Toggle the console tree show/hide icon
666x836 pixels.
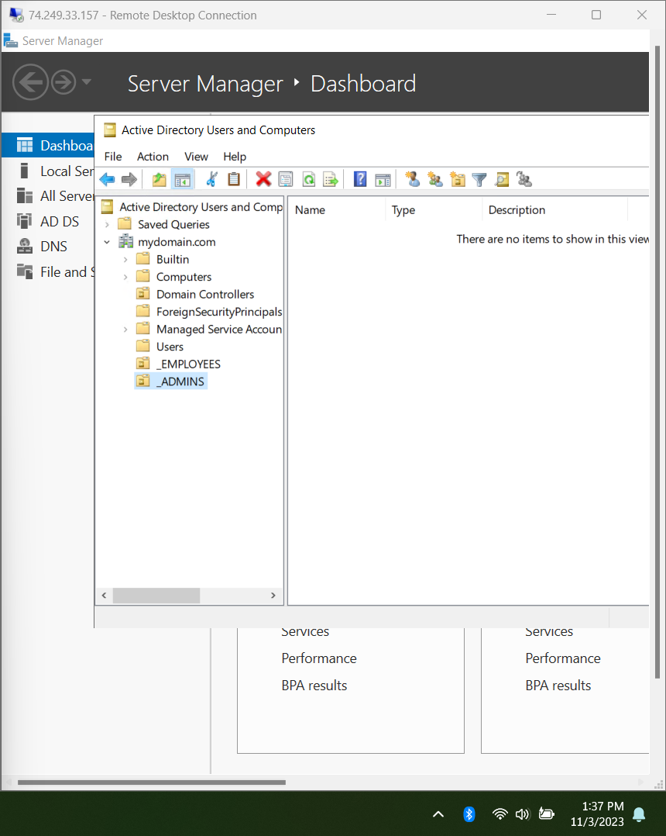pyautogui.click(x=183, y=179)
